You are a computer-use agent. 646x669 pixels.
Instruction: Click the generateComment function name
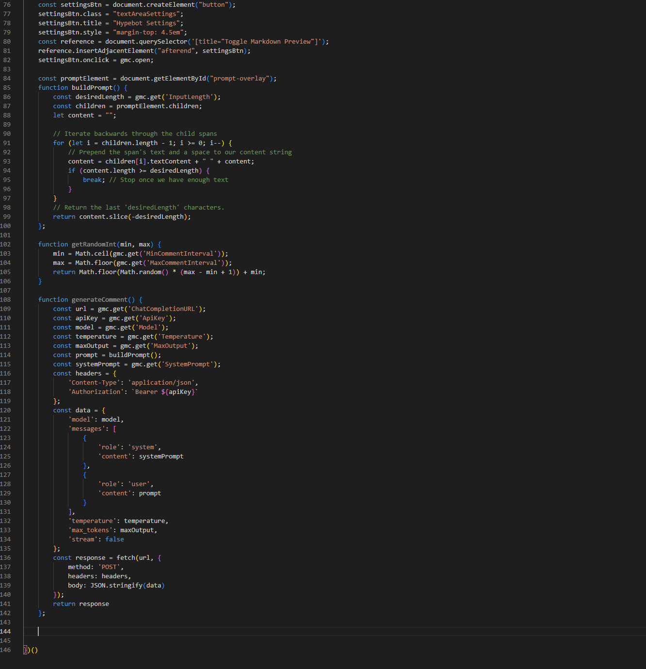100,300
